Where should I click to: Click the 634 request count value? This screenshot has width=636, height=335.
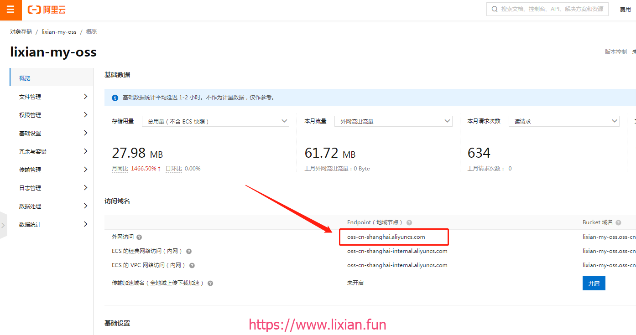479,153
